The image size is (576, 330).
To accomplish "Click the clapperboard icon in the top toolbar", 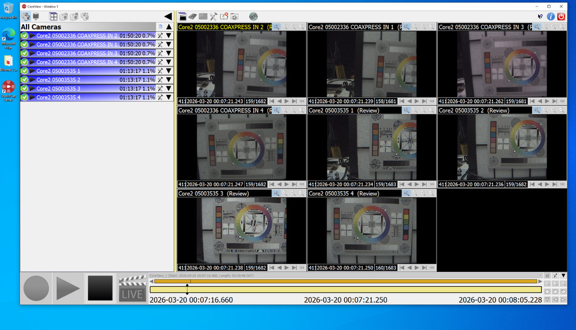I will coord(183,17).
